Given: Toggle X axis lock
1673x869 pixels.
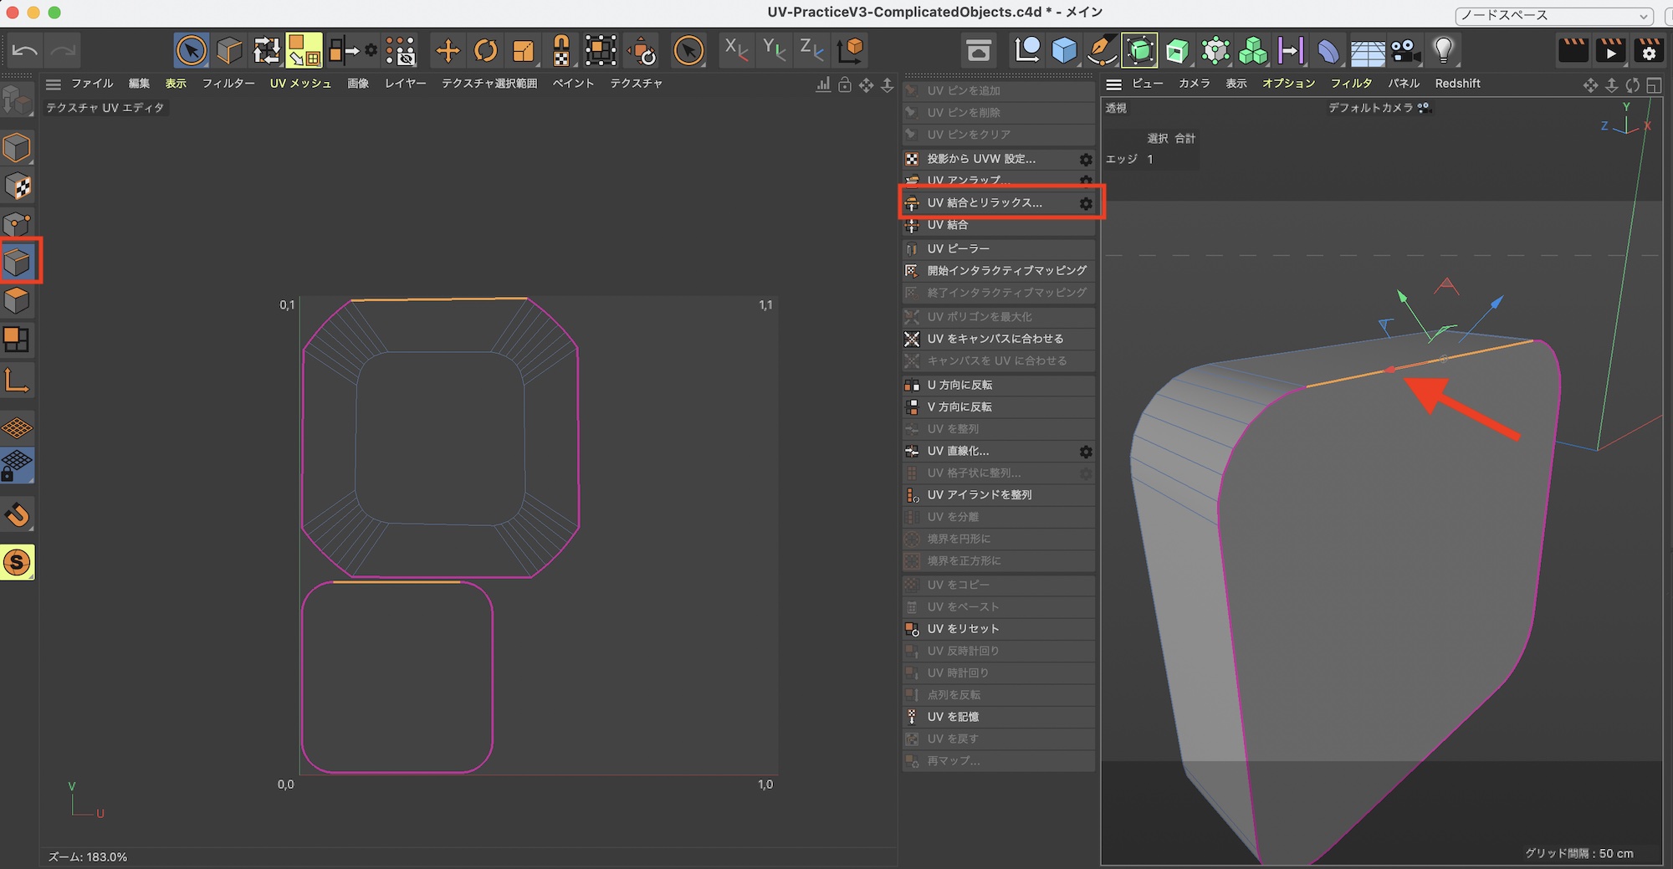Looking at the screenshot, I should [736, 51].
